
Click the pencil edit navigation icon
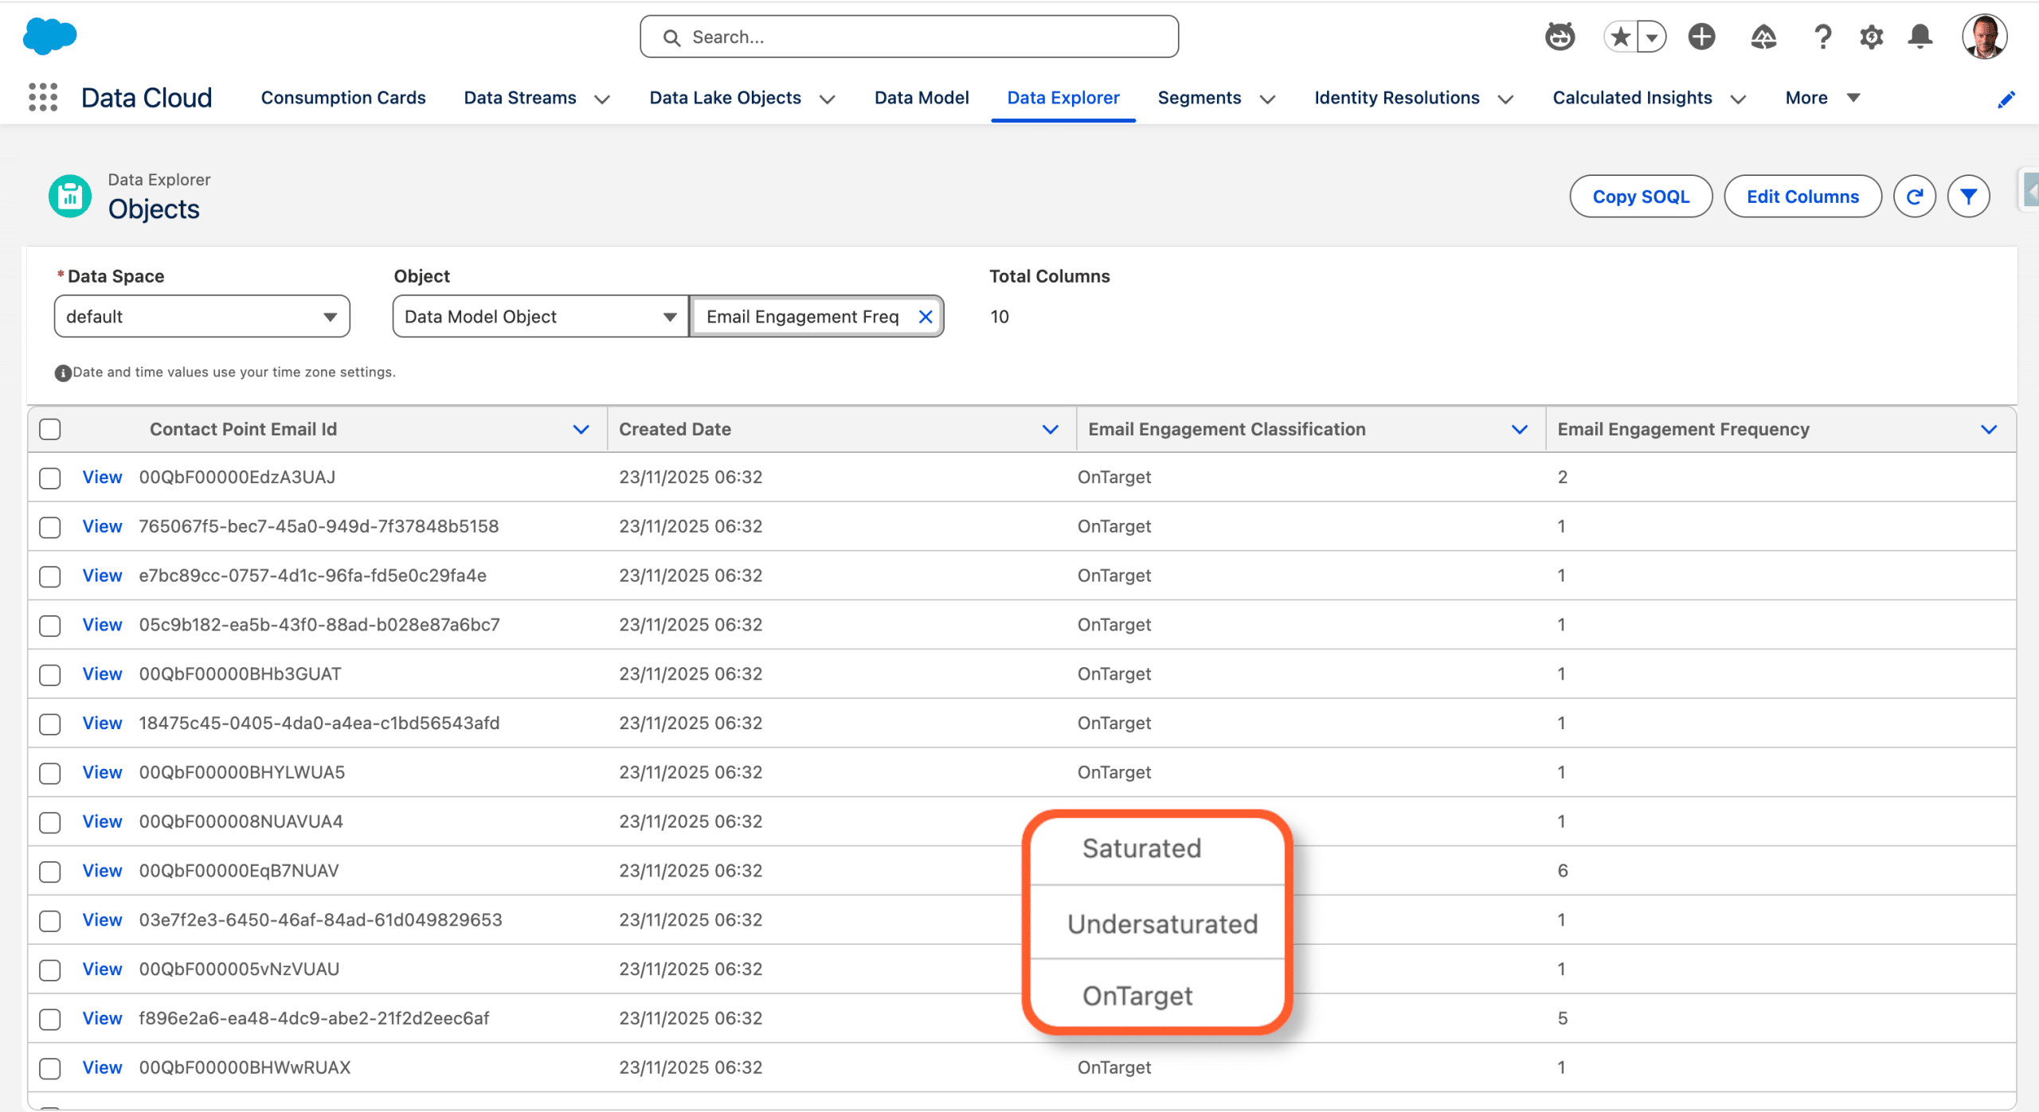click(2006, 99)
